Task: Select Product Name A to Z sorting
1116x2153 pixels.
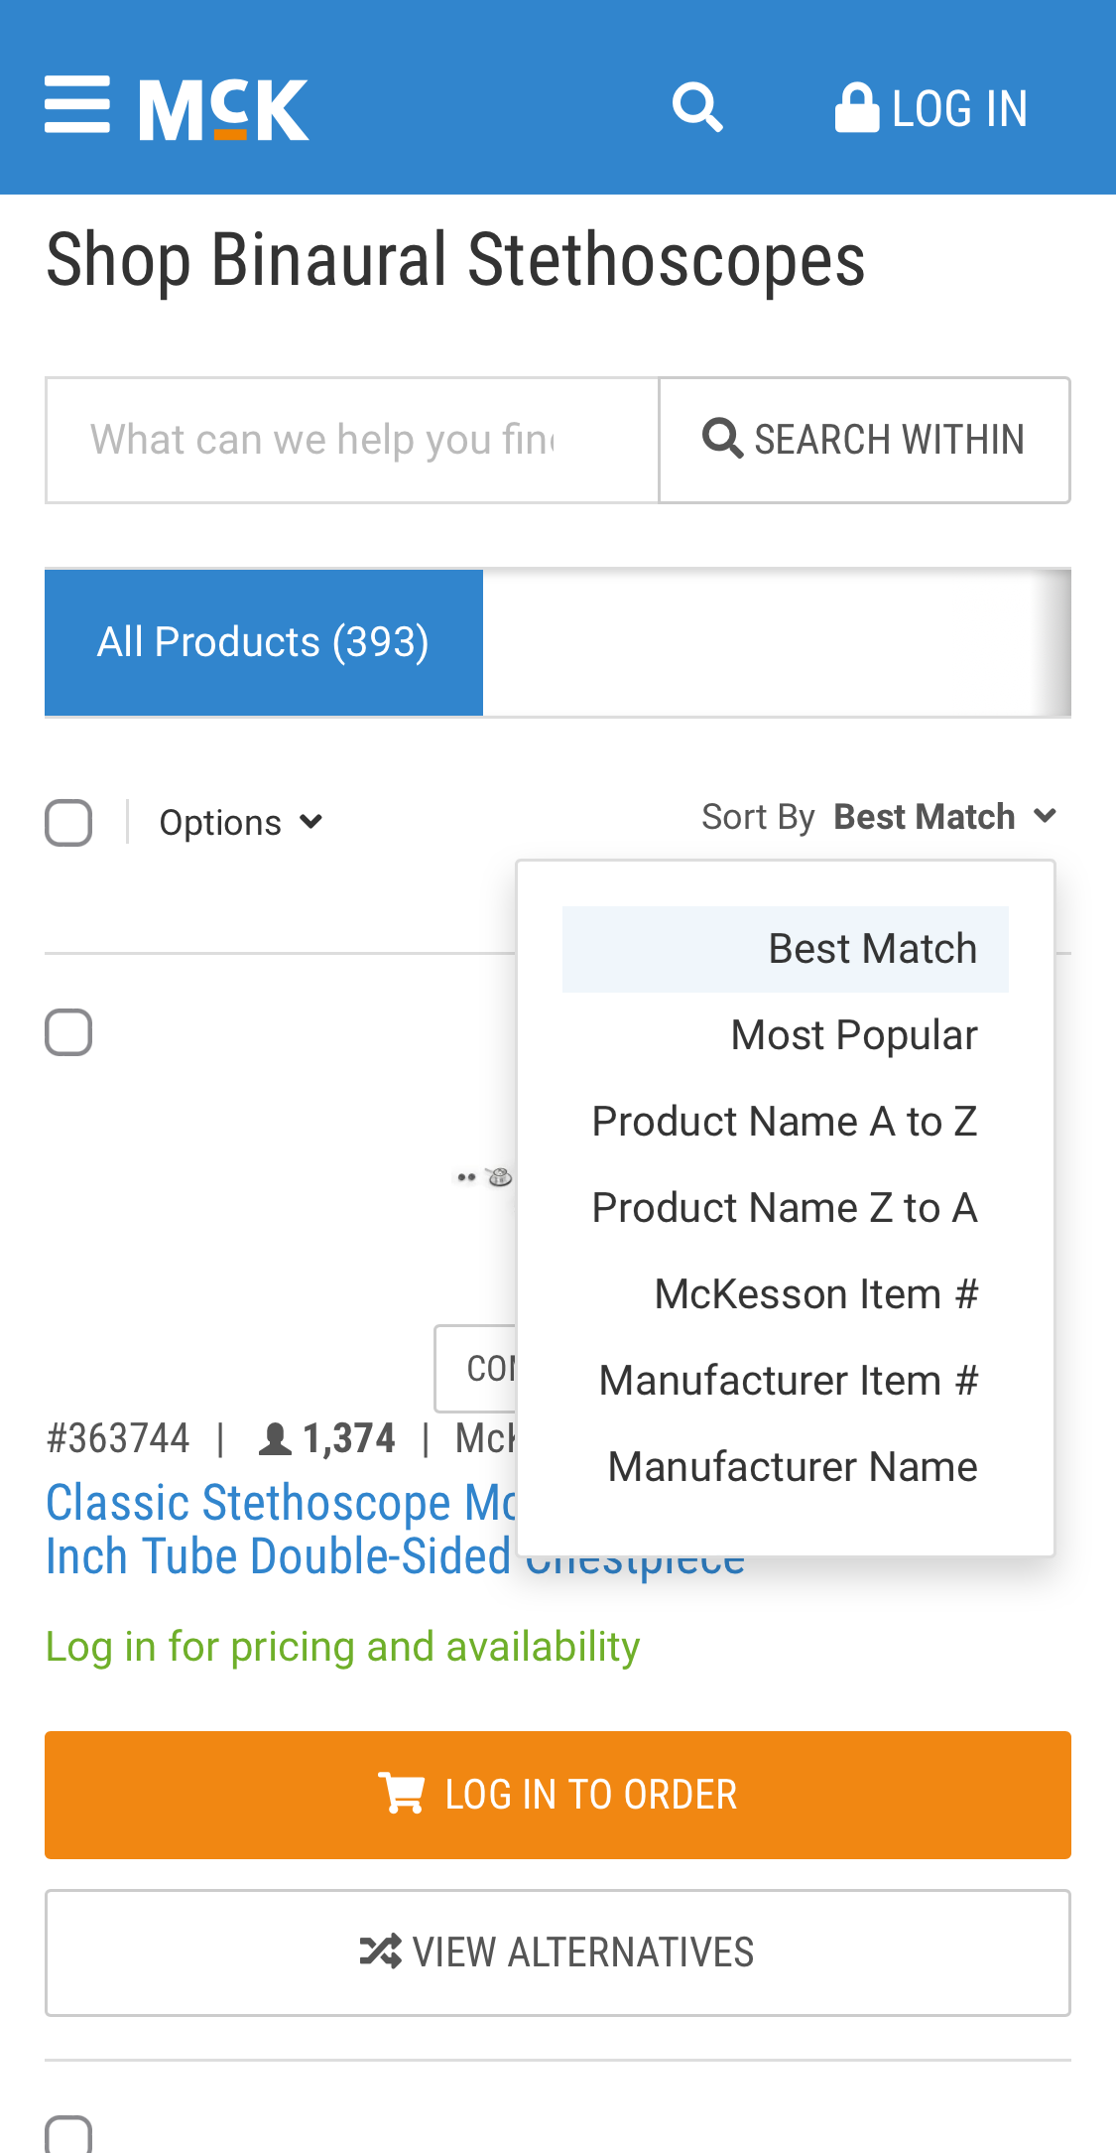Action: click(x=785, y=1120)
